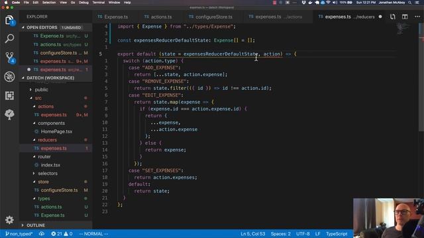Click the cloud sync icon in status bar
This screenshot has height=238, width=424.
point(41,233)
